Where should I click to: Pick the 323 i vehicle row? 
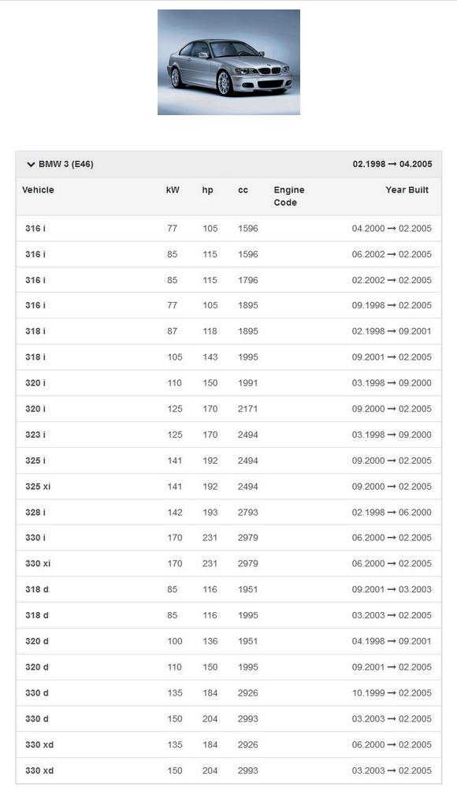(x=228, y=435)
